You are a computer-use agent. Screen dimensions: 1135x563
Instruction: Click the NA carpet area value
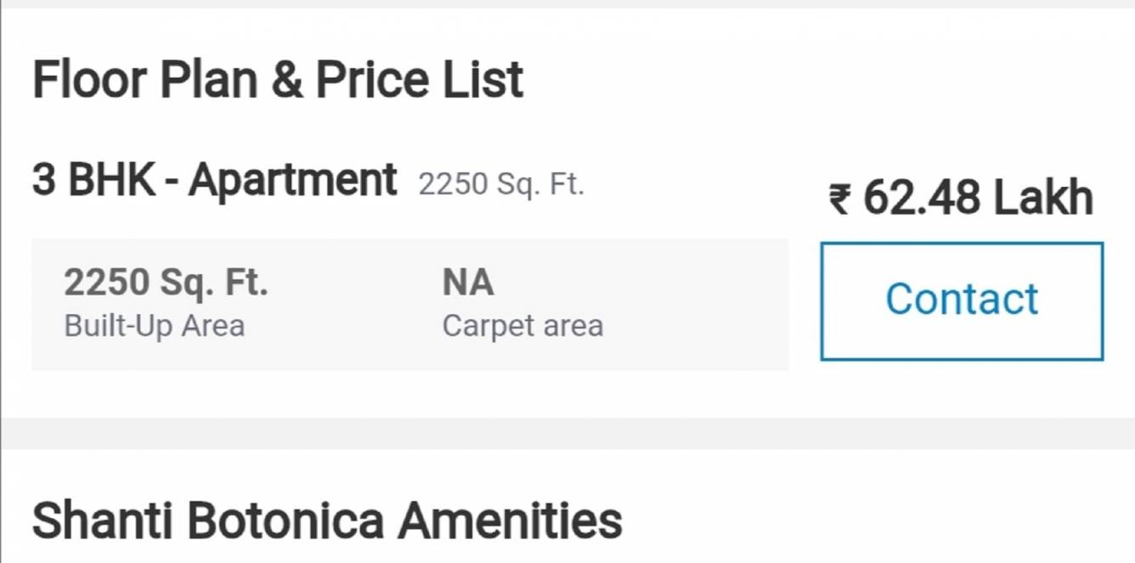[x=467, y=283]
